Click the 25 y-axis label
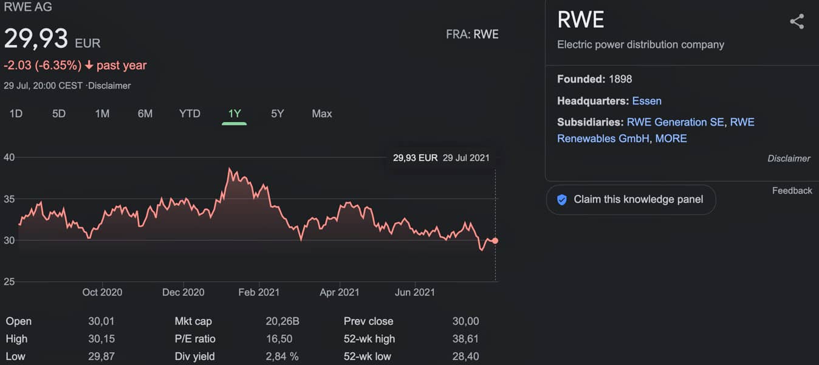Viewport: 819px width, 365px height. click(x=9, y=282)
